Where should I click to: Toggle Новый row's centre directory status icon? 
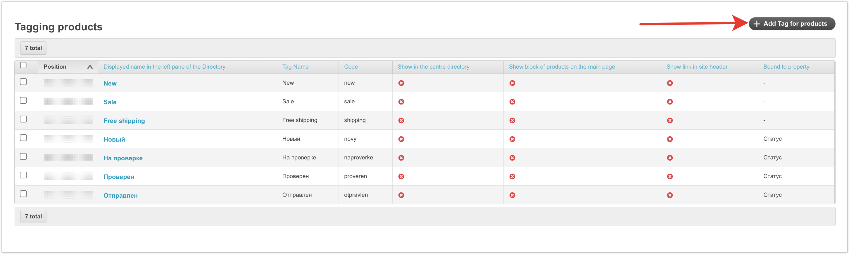401,139
